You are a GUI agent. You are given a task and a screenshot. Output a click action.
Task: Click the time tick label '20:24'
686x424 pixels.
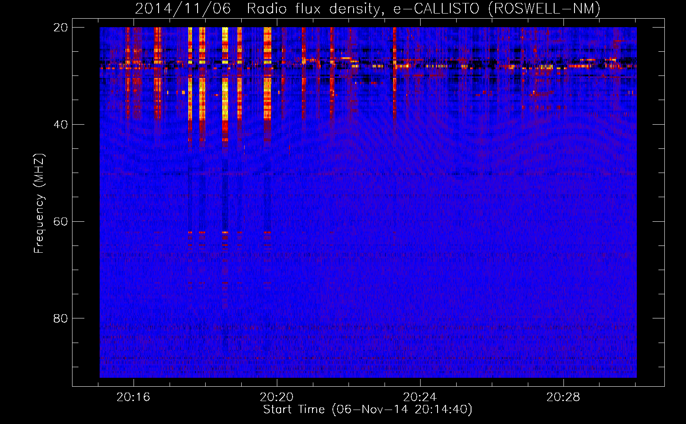(x=420, y=397)
